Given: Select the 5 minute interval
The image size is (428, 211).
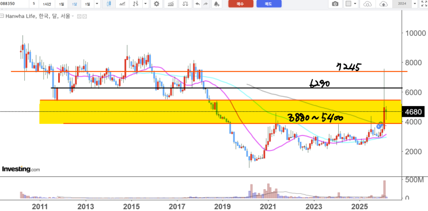Looking at the screenshot, I should 34,4.
